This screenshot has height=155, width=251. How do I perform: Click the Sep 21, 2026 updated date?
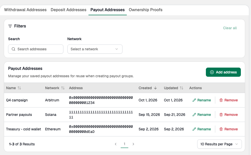click(174, 115)
